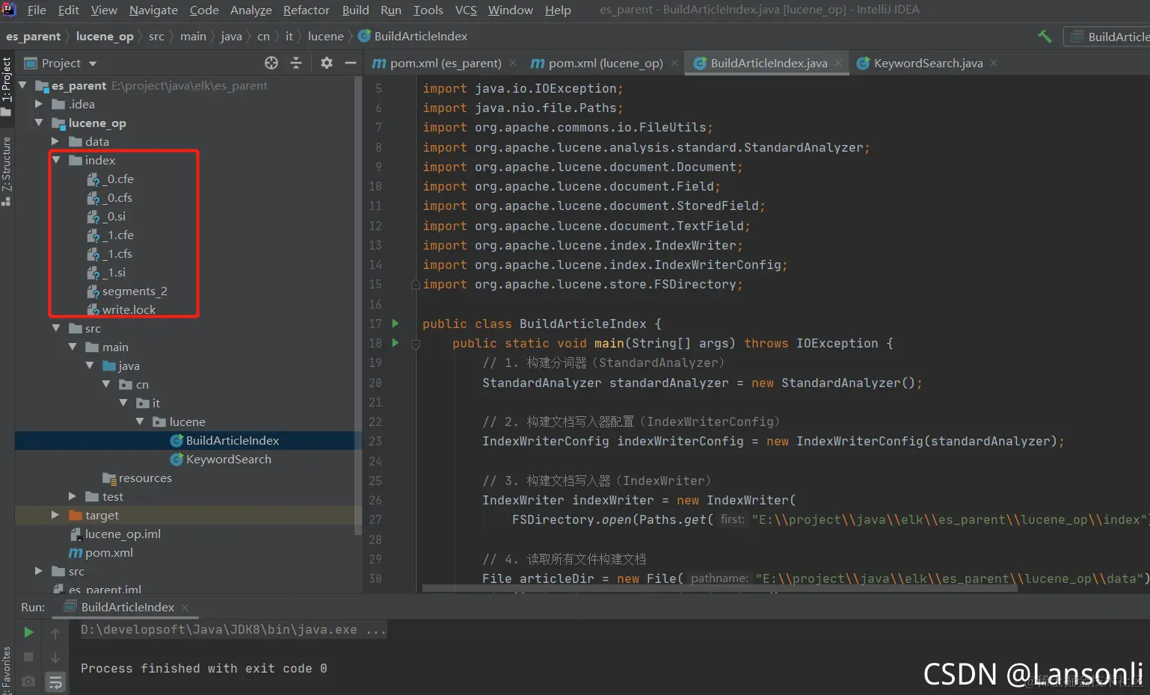Click lucene_op in the breadcrumb path
This screenshot has height=695, width=1150.
pos(105,37)
